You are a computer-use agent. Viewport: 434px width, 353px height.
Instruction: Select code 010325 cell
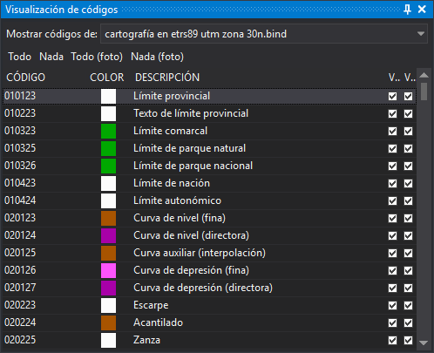[x=20, y=148]
